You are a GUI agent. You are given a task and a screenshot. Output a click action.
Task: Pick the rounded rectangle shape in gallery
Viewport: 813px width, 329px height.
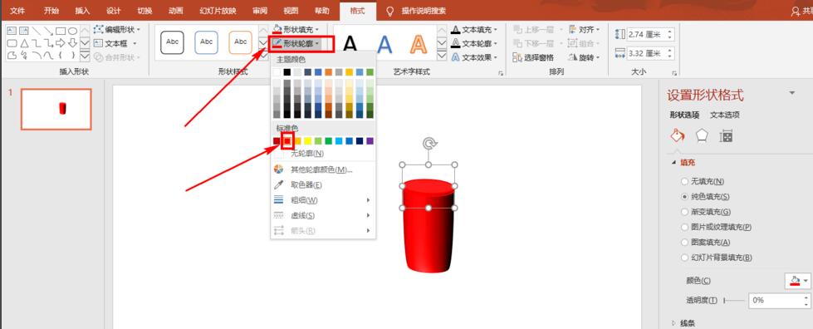(x=12, y=43)
